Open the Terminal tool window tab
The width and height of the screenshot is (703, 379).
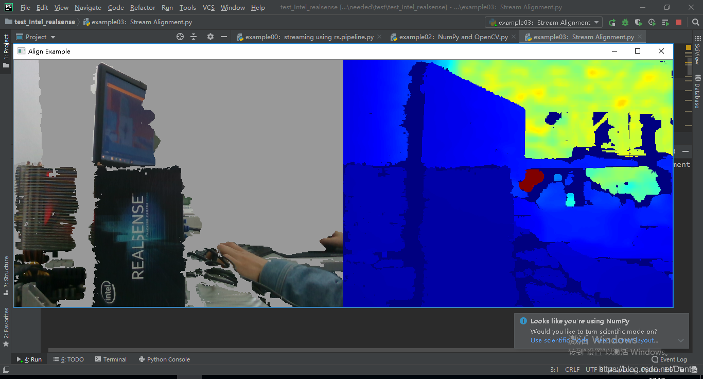[x=111, y=359]
